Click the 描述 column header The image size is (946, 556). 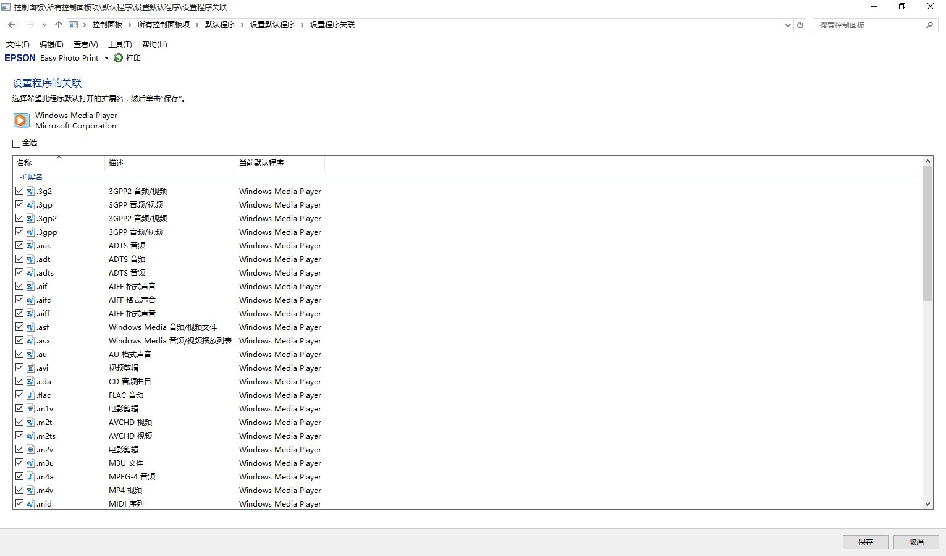tap(169, 162)
